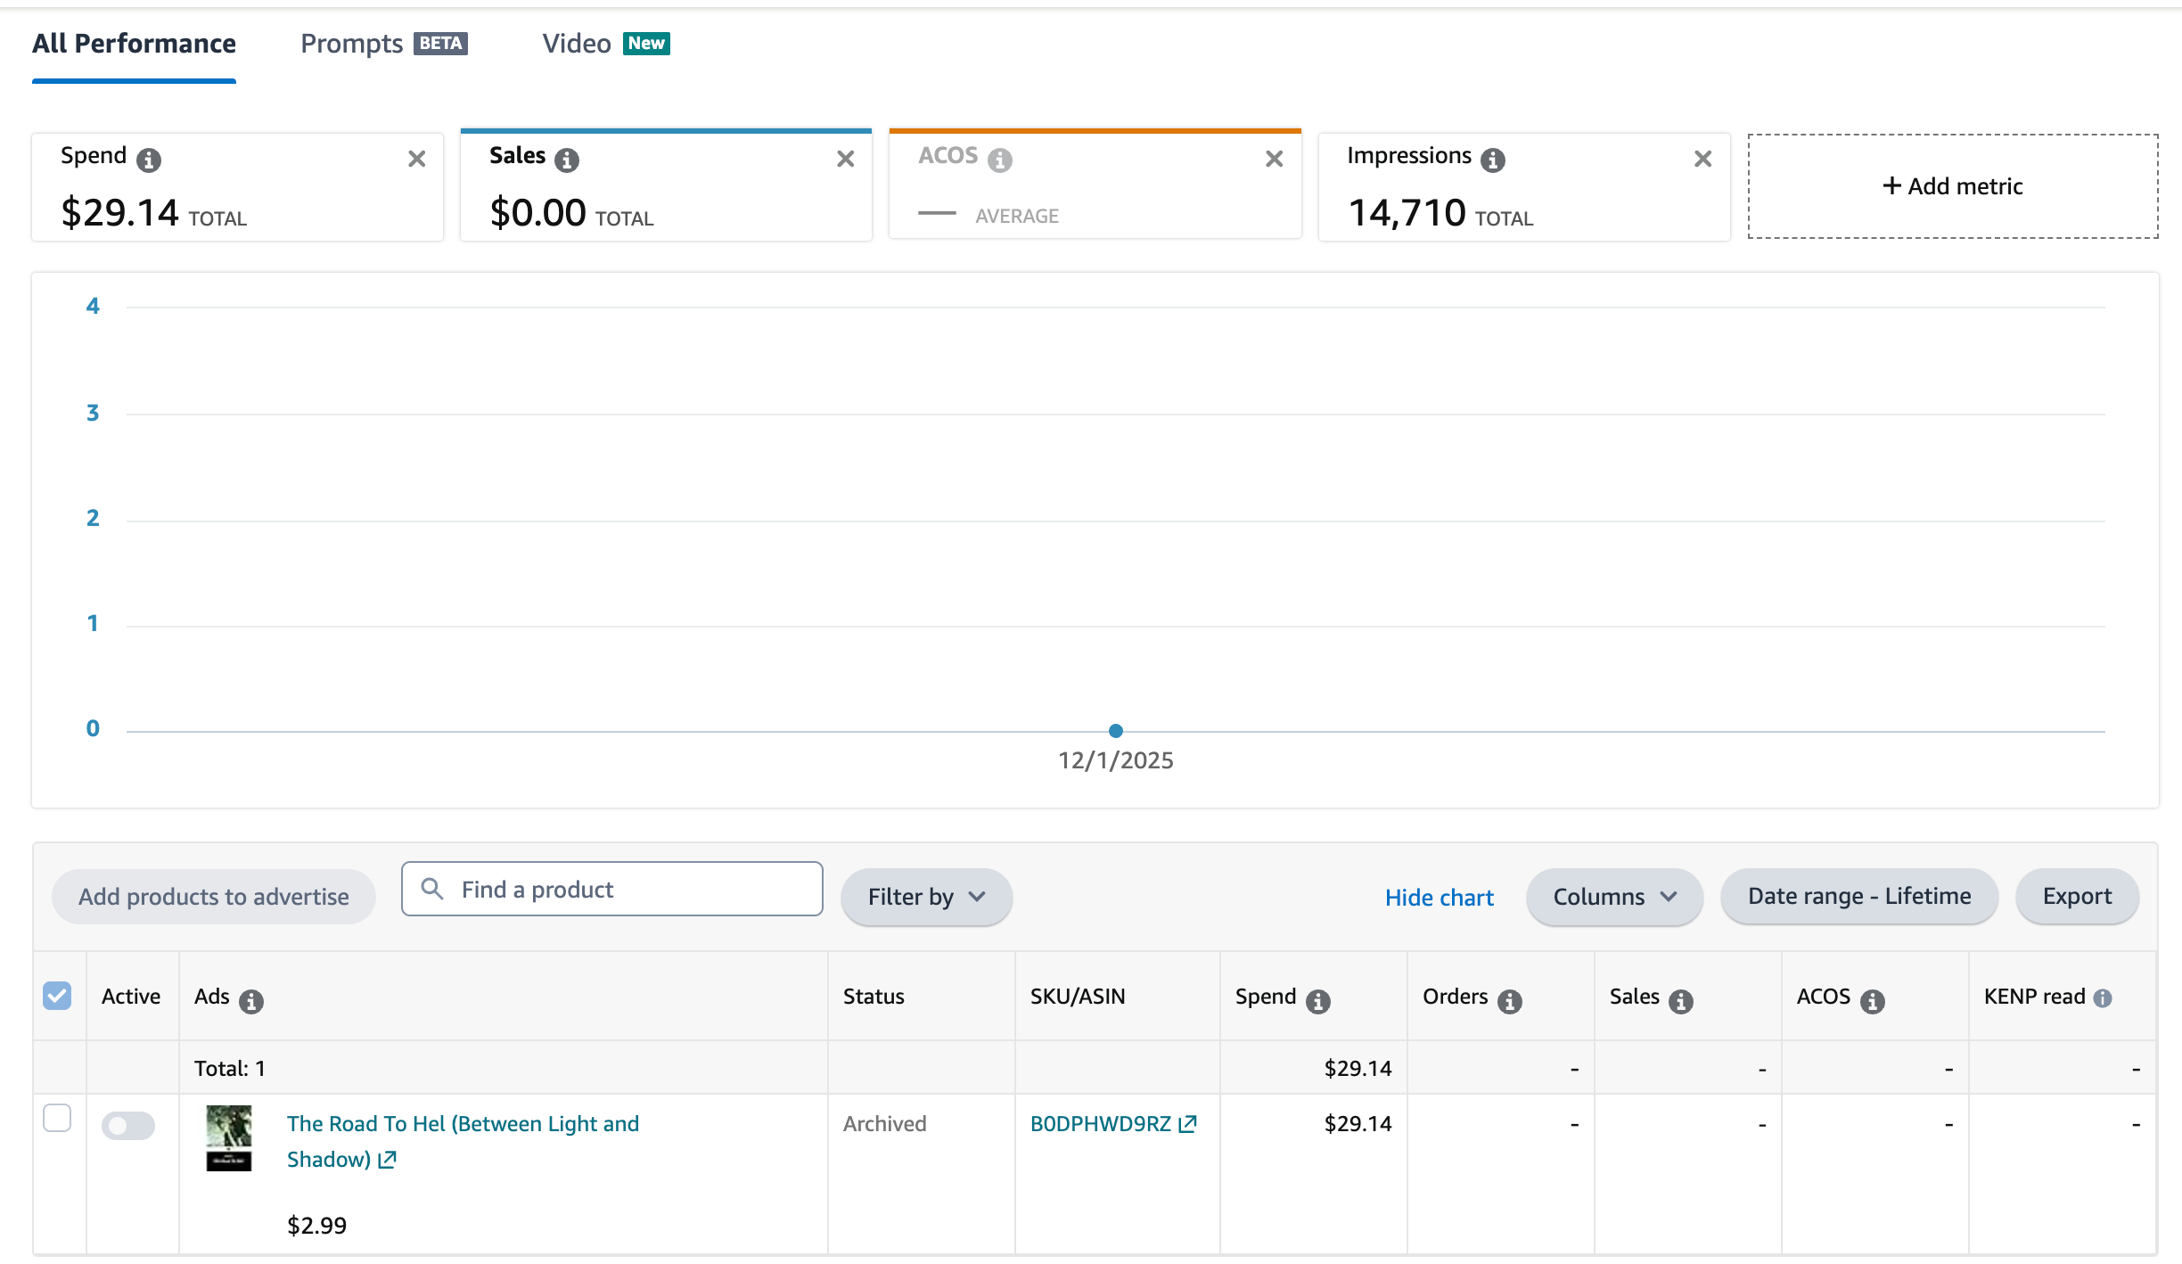Open external link icon next to ASIN B0DPHWD9RZ
Viewport: 2182px width, 1264px height.
pos(1187,1124)
